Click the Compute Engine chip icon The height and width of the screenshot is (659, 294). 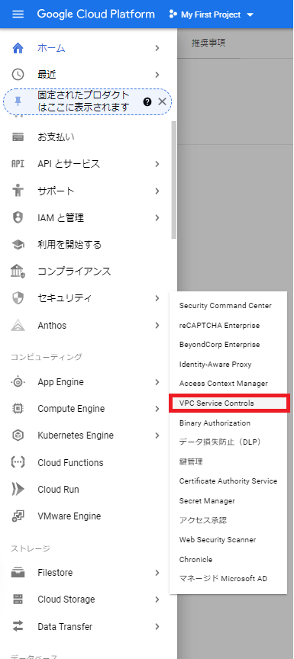click(x=18, y=409)
